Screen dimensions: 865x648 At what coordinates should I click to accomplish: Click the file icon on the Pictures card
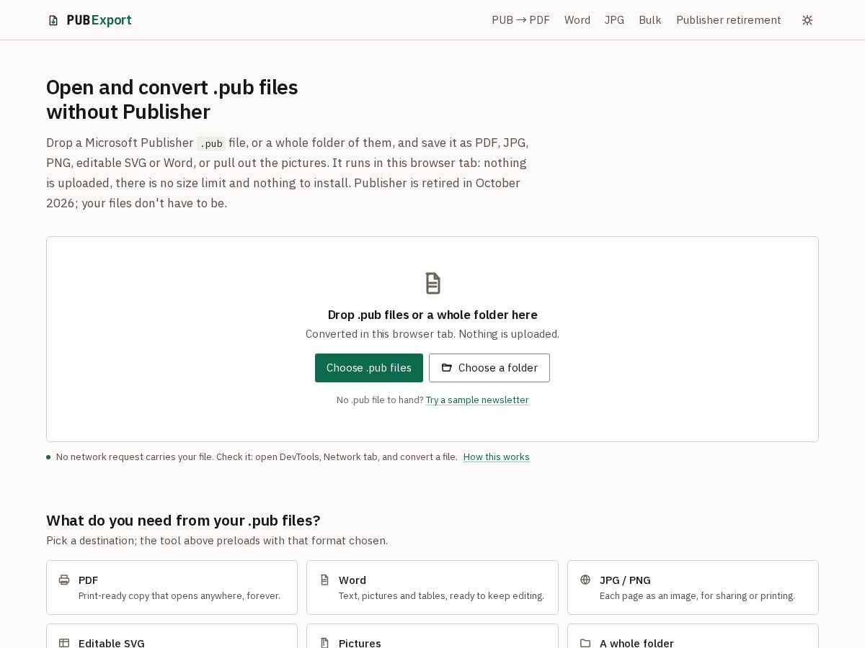click(324, 643)
